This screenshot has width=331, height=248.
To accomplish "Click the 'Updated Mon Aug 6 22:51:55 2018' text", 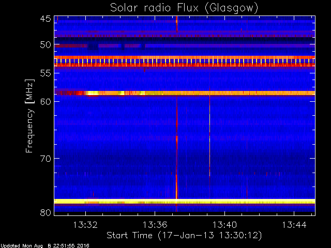I will pyautogui.click(x=44, y=246).
